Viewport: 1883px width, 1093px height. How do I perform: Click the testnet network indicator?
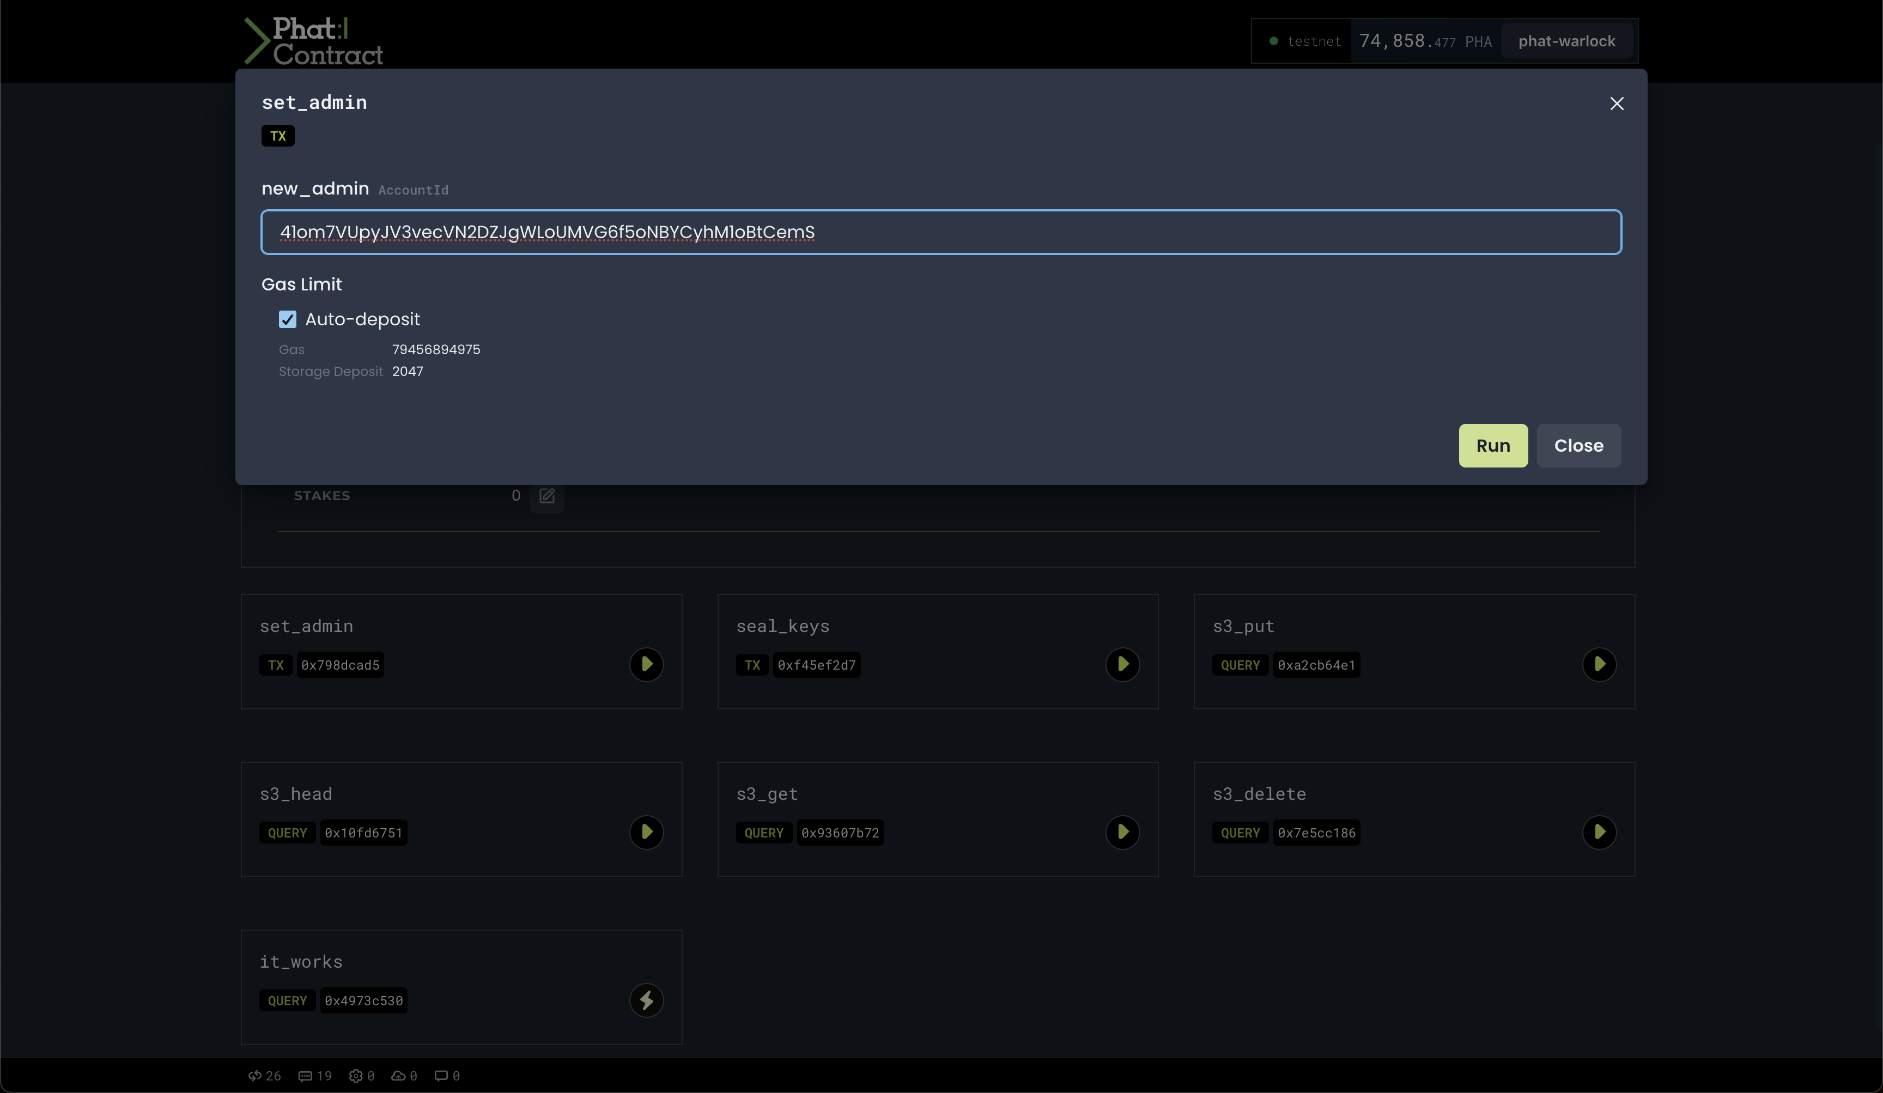point(1305,41)
